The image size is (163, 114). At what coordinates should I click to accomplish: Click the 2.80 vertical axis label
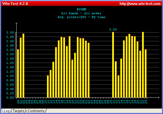pyautogui.click(x=10, y=37)
